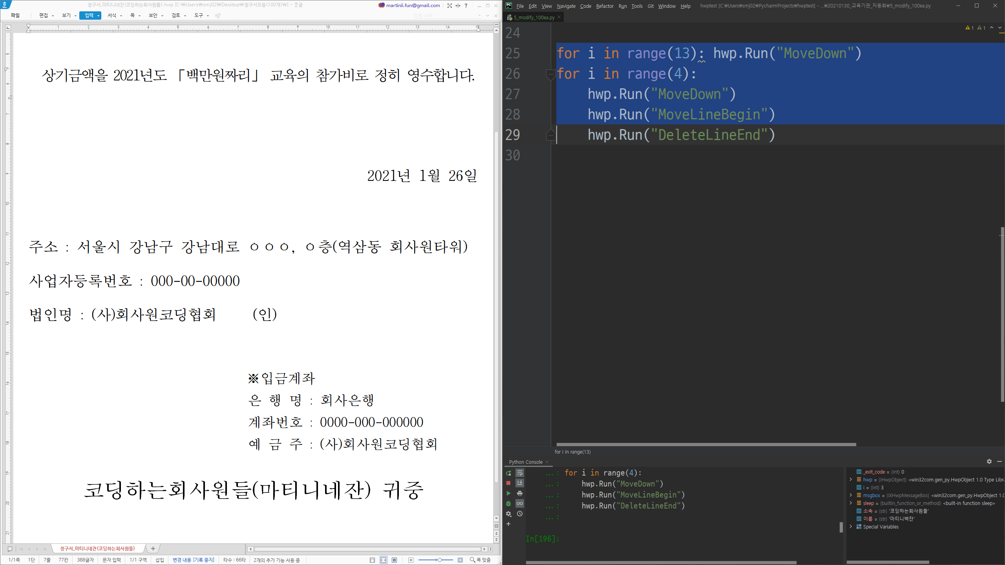Stop the Python console process
This screenshot has height=565, width=1005.
click(x=508, y=483)
